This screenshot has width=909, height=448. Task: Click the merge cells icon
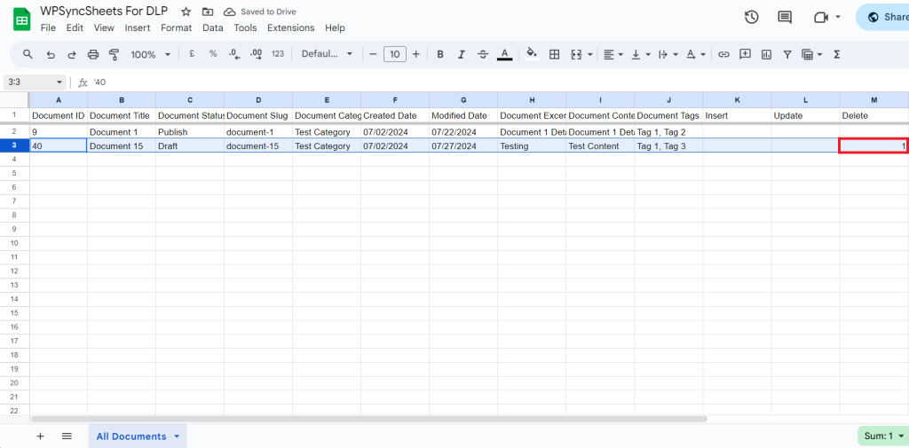tap(576, 54)
